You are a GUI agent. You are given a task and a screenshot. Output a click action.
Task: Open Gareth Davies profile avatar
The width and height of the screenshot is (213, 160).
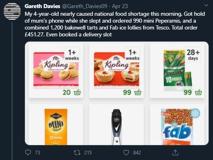click(12, 11)
